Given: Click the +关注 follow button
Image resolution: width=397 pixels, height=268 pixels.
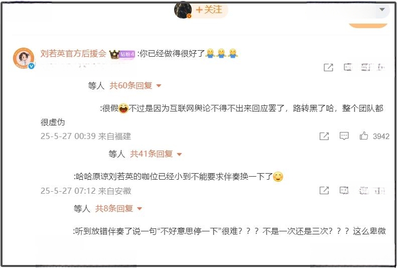Looking at the screenshot, I should tap(210, 10).
